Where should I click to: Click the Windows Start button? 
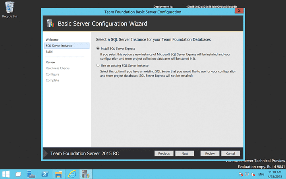pyautogui.click(x=6, y=174)
